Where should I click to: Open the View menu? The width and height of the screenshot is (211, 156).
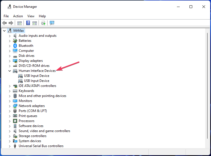(31, 16)
